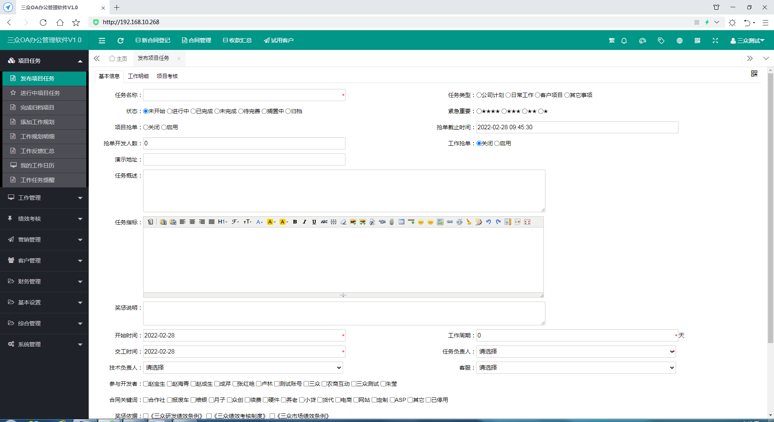774x422 pixels.
Task: Open 添加工作规划 in sidebar
Action: pyautogui.click(x=44, y=122)
